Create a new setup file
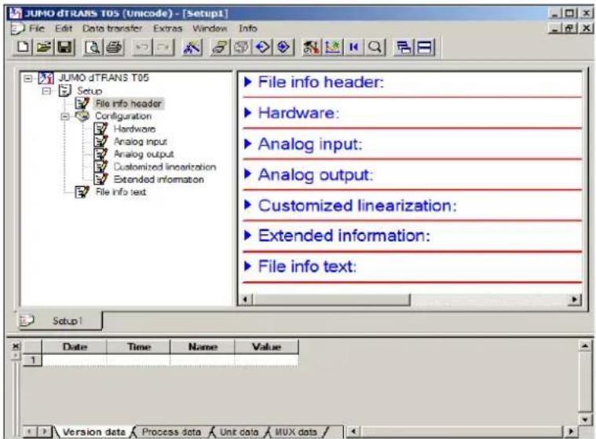 pos(23,47)
